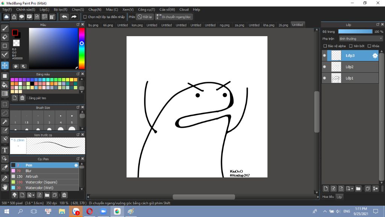Tick the 'Bảo vệ alpha' checkbox
The width and height of the screenshot is (385, 217).
pyautogui.click(x=325, y=46)
